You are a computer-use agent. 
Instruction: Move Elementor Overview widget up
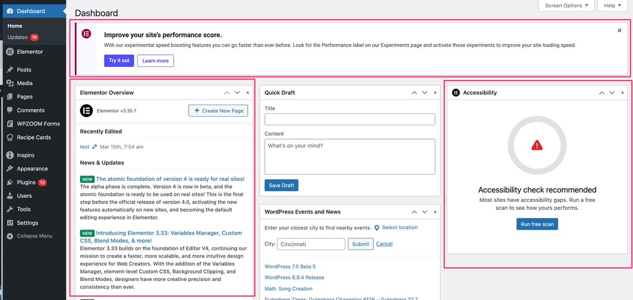227,93
